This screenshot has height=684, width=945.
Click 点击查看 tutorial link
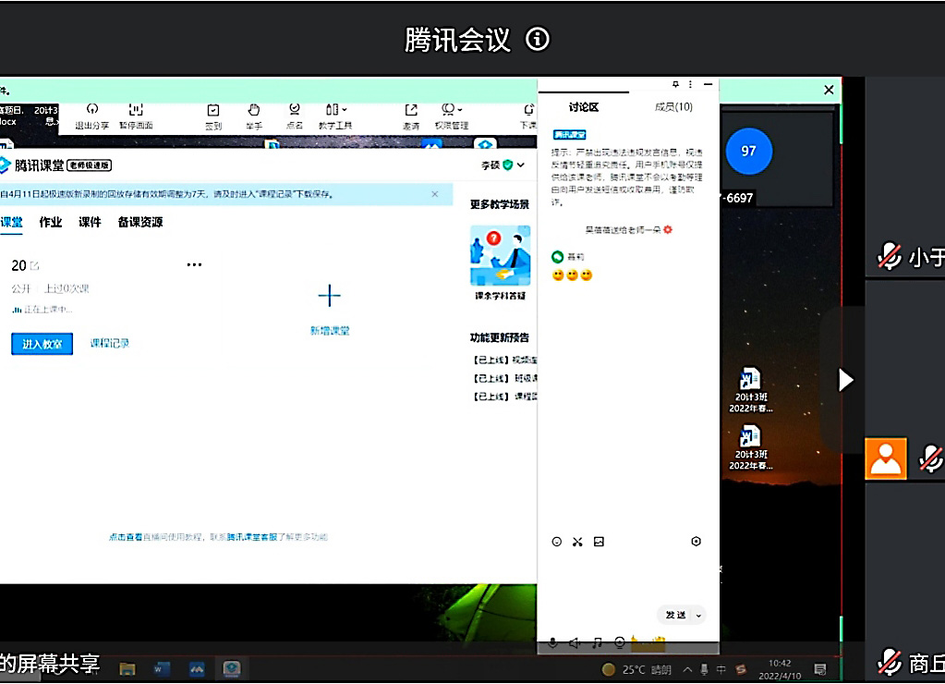(x=126, y=537)
